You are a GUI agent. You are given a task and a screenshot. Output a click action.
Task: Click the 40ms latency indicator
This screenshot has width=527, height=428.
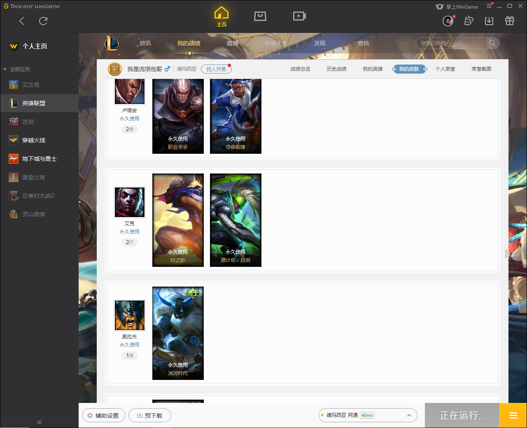pos(367,415)
